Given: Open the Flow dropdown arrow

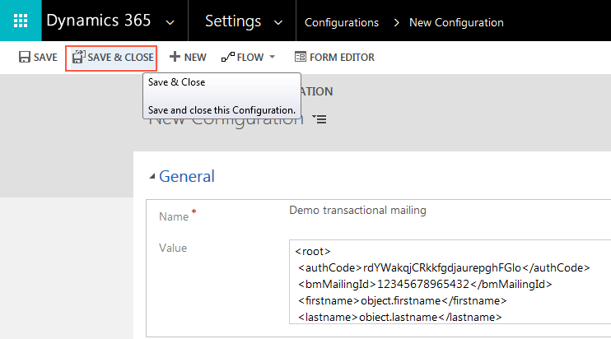Looking at the screenshot, I should point(272,58).
